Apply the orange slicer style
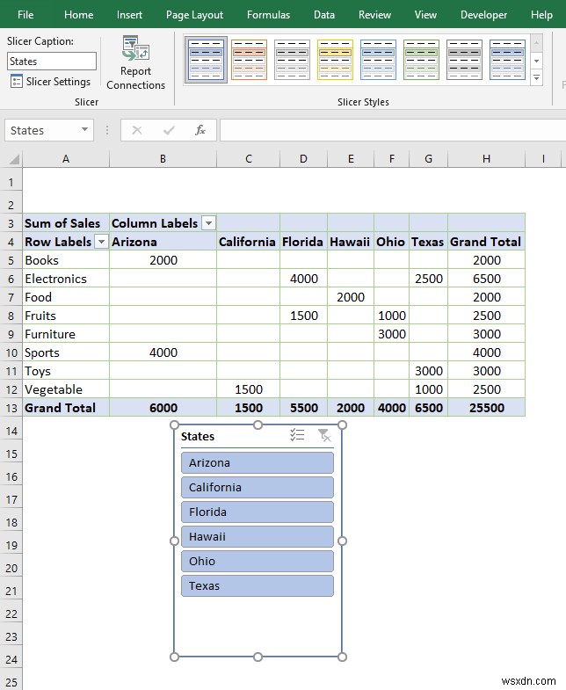The width and height of the screenshot is (566, 690). pos(249,60)
